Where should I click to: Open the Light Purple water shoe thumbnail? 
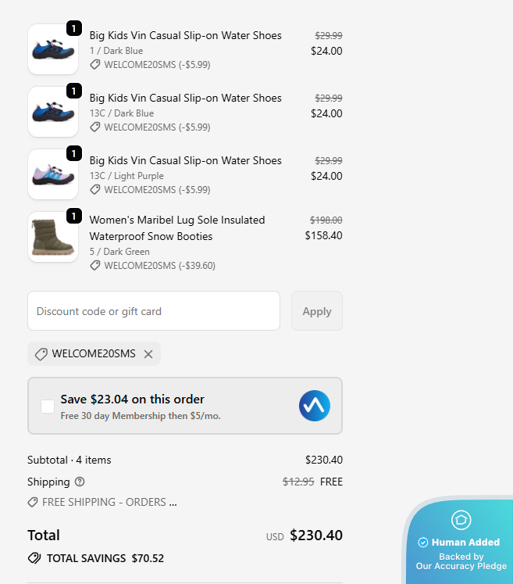coord(53,174)
